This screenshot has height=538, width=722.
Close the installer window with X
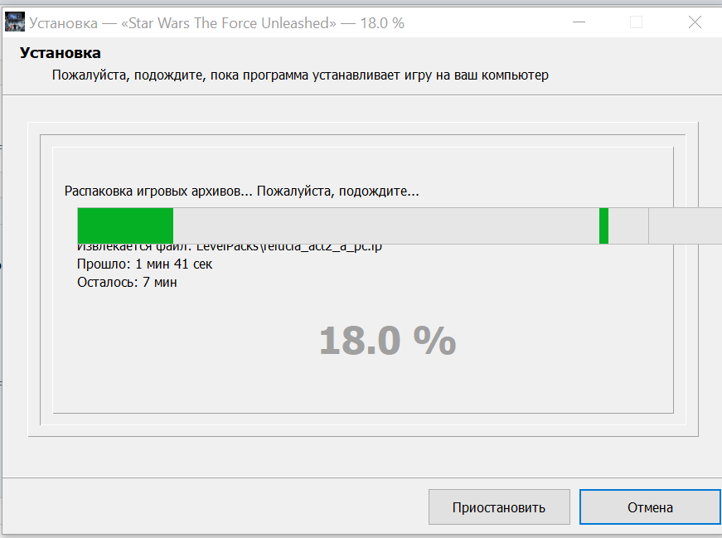695,22
